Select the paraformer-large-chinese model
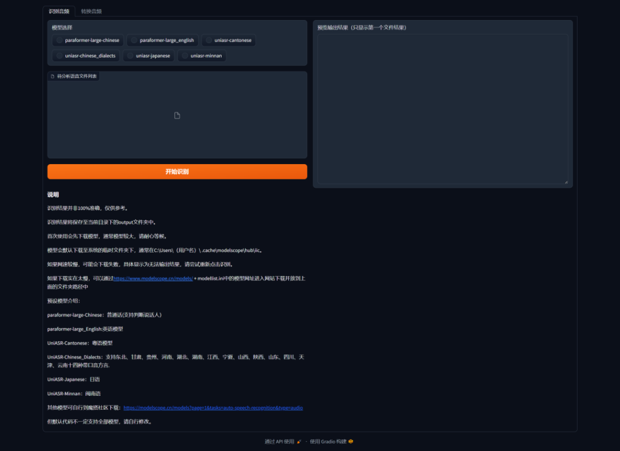 59,41
